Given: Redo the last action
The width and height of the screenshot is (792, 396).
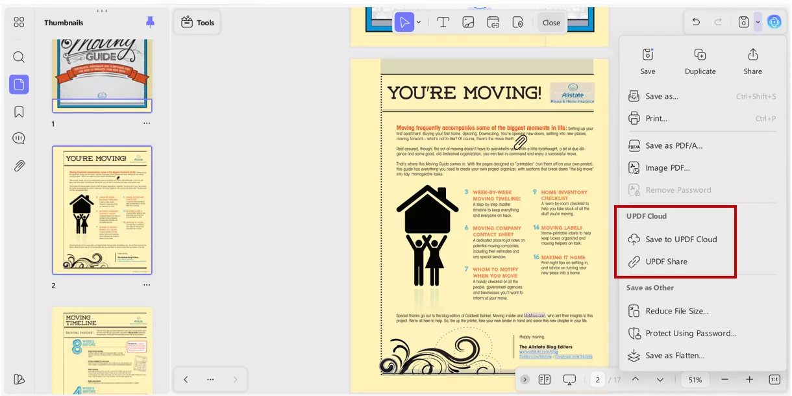Looking at the screenshot, I should (x=718, y=22).
